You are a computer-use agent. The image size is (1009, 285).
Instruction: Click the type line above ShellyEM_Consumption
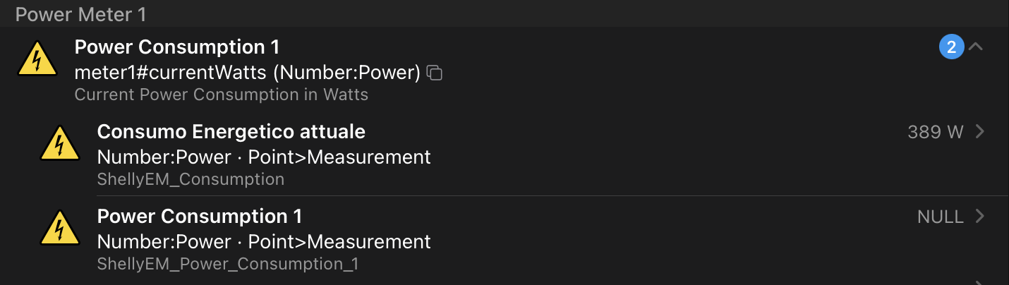point(263,157)
